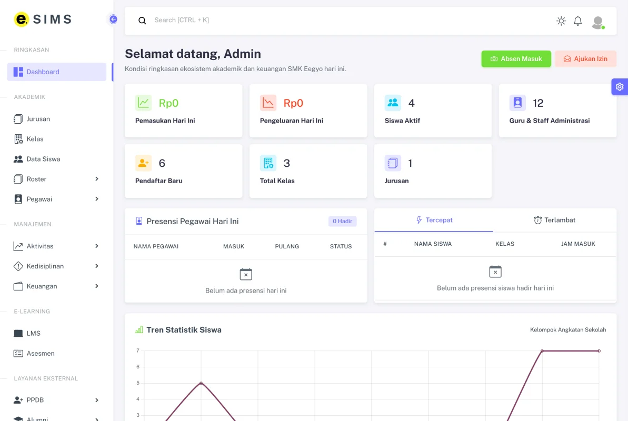Open Dashboard menu item
628x421 pixels.
(x=56, y=72)
